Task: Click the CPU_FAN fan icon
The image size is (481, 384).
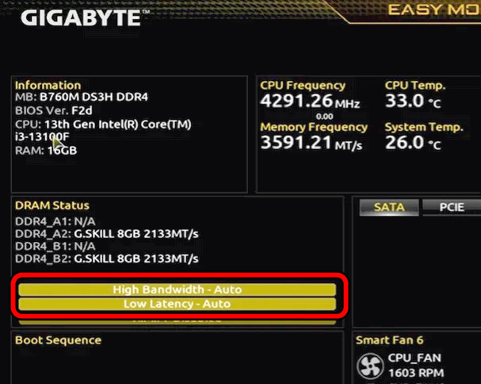Action: click(x=368, y=366)
